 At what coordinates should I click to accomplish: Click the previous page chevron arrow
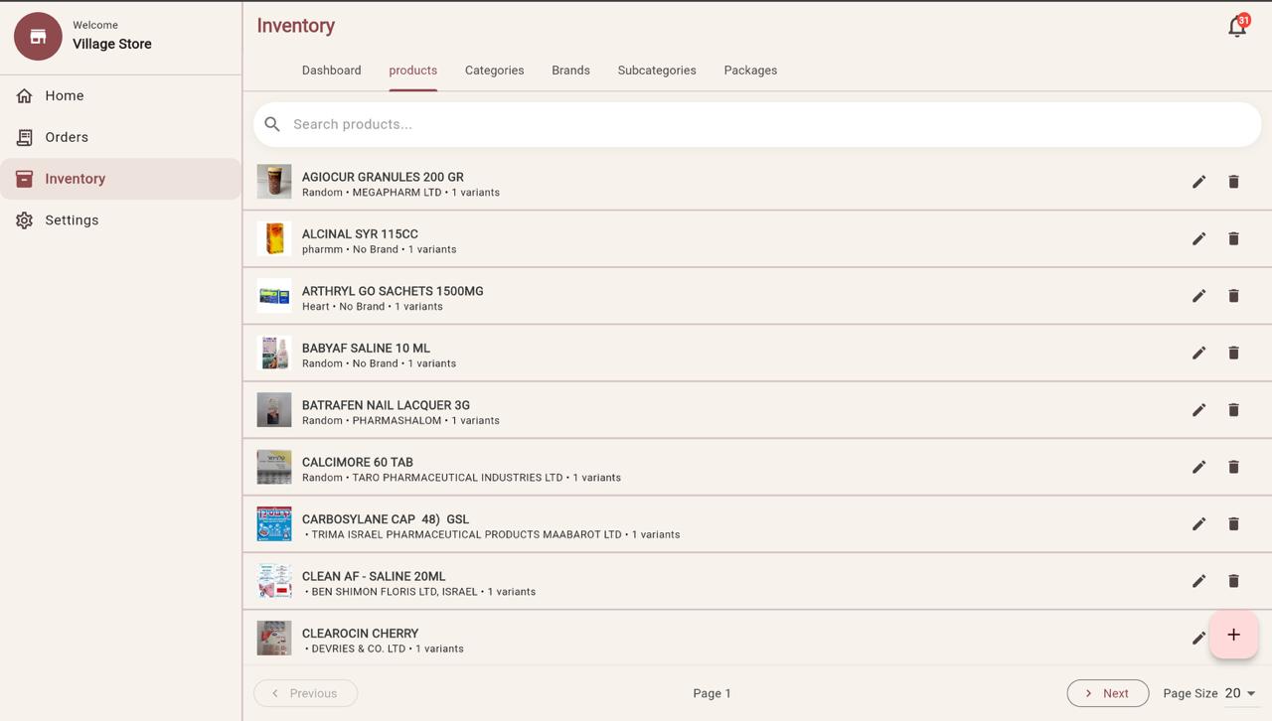click(274, 693)
